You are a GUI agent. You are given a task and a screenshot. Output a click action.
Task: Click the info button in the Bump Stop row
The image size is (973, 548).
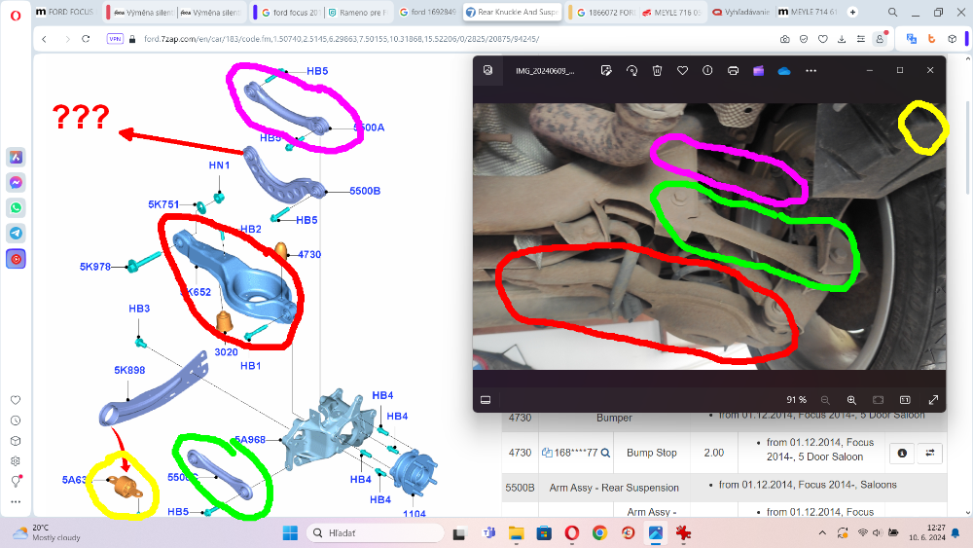click(x=903, y=453)
